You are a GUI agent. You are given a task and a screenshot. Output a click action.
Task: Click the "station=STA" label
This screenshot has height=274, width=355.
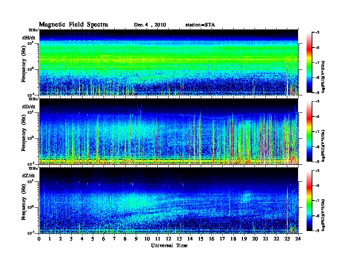tap(200, 25)
